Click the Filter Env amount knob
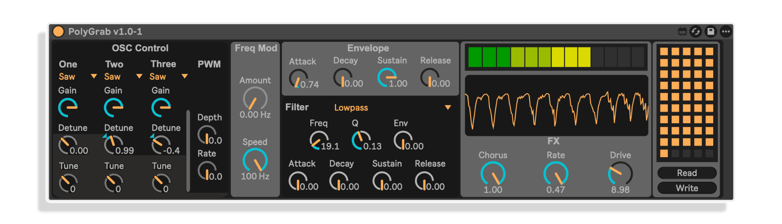The width and height of the screenshot is (782, 224). [403, 141]
